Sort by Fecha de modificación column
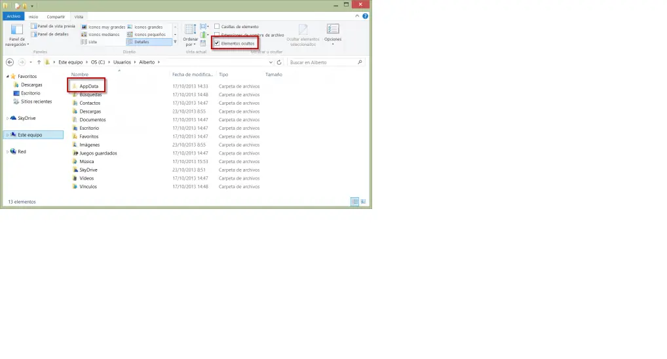This screenshot has width=667, height=359. (192, 75)
